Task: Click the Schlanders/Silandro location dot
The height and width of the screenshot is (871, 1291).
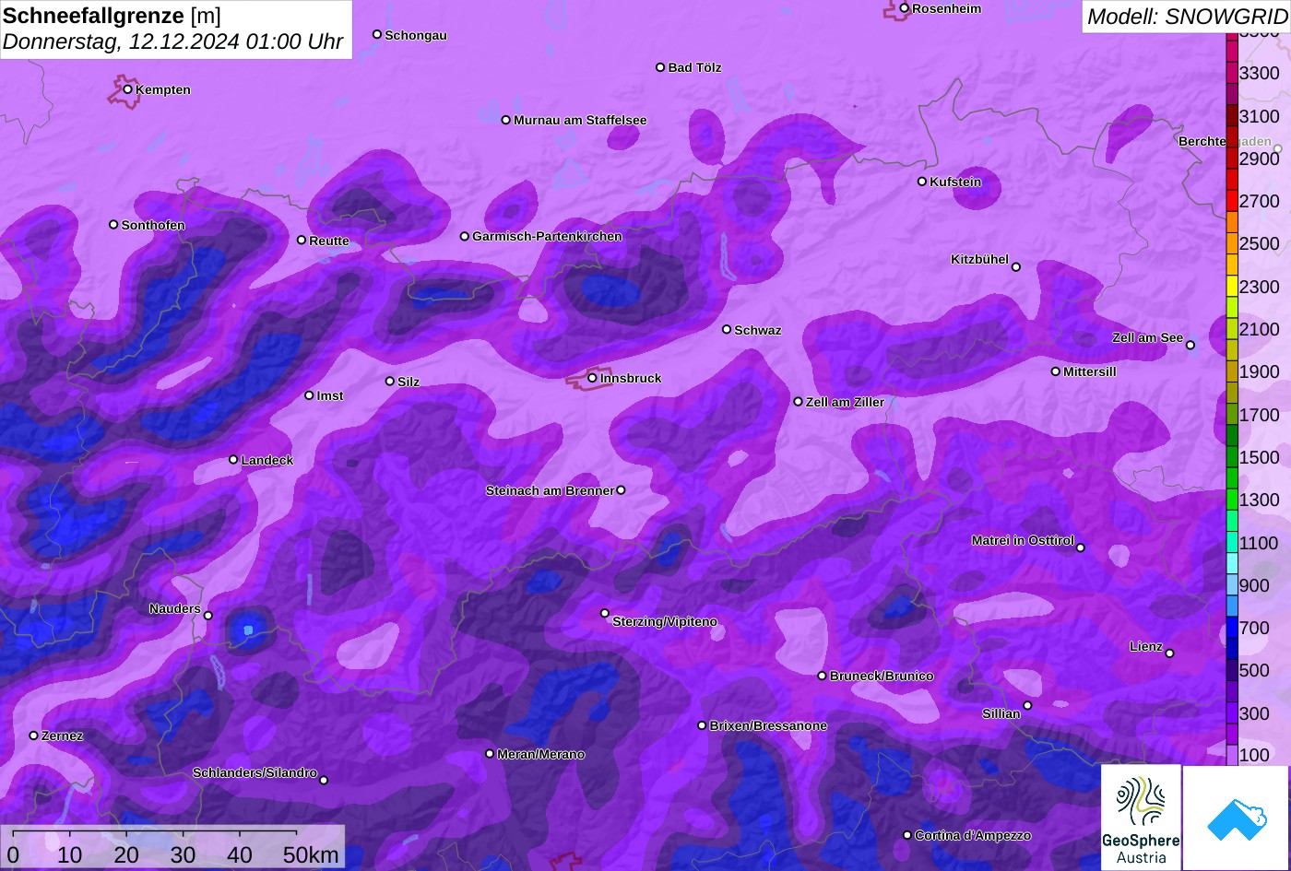Action: [x=323, y=780]
